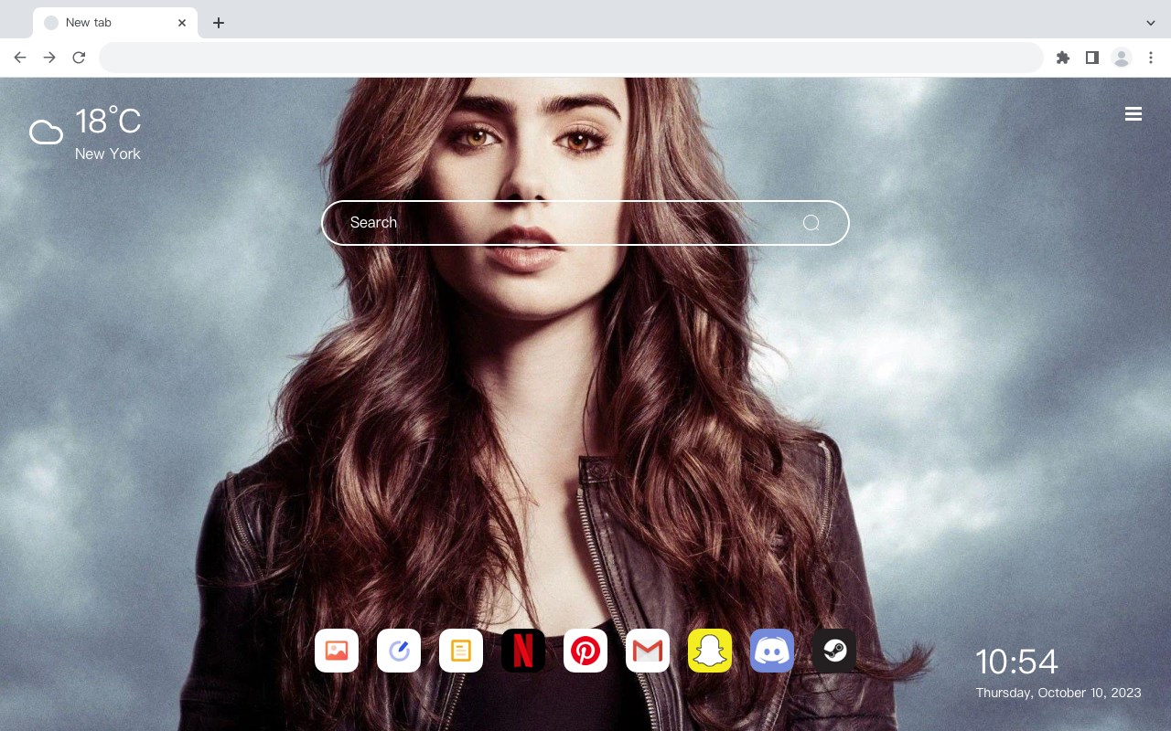Go back to the previous page
This screenshot has height=731, width=1171.
[x=20, y=58]
